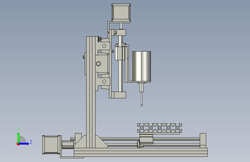Select the slotted aluminum profile work table

[159, 128]
